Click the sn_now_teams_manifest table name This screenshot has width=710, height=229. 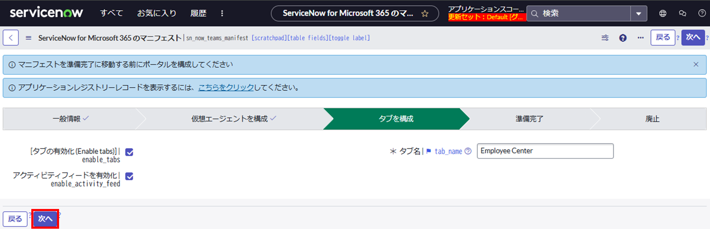pos(217,38)
